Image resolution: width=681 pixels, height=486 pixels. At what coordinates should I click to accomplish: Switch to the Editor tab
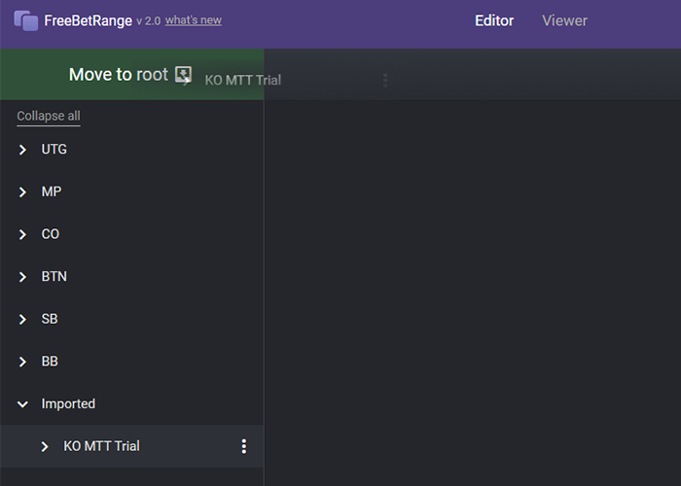[494, 20]
